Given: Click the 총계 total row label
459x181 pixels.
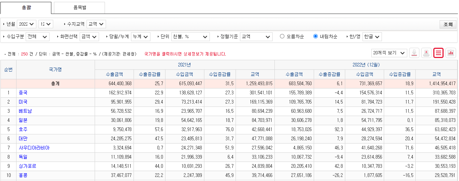Looking at the screenshot, I should point(55,83).
